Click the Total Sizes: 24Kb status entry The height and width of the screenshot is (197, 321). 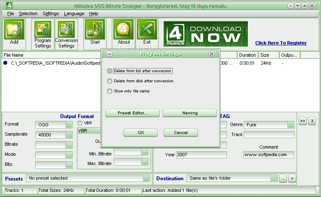pyautogui.click(x=61, y=190)
